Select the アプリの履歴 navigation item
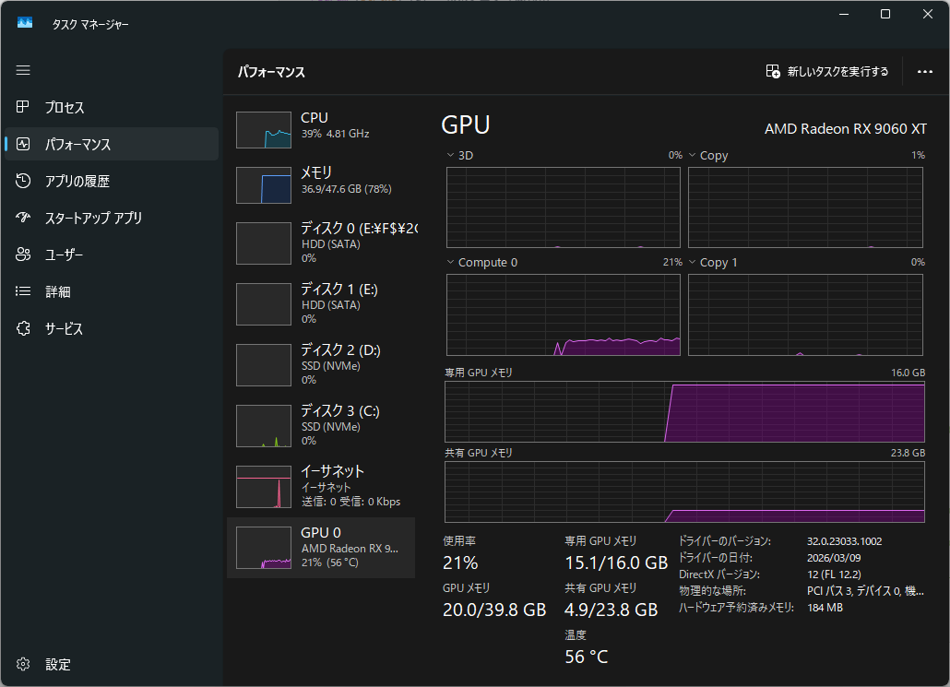 click(112, 181)
